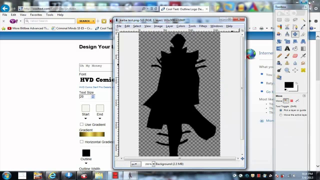Select the Ellipse Select tool
Screen dimensions: 320x180
287,20
